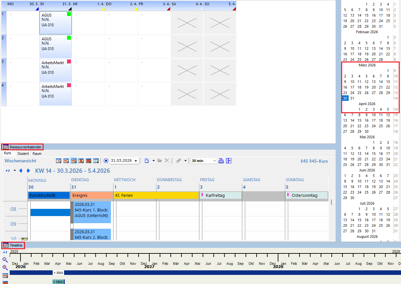
Task: Zoom in on the Timeline panel
Action: [x=5, y=267]
